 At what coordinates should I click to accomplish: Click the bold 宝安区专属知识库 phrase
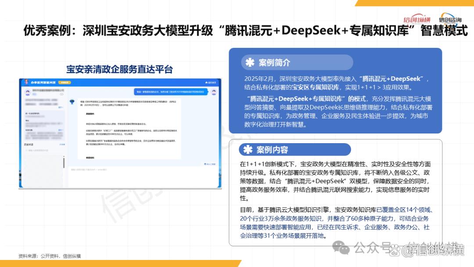pos(315,87)
